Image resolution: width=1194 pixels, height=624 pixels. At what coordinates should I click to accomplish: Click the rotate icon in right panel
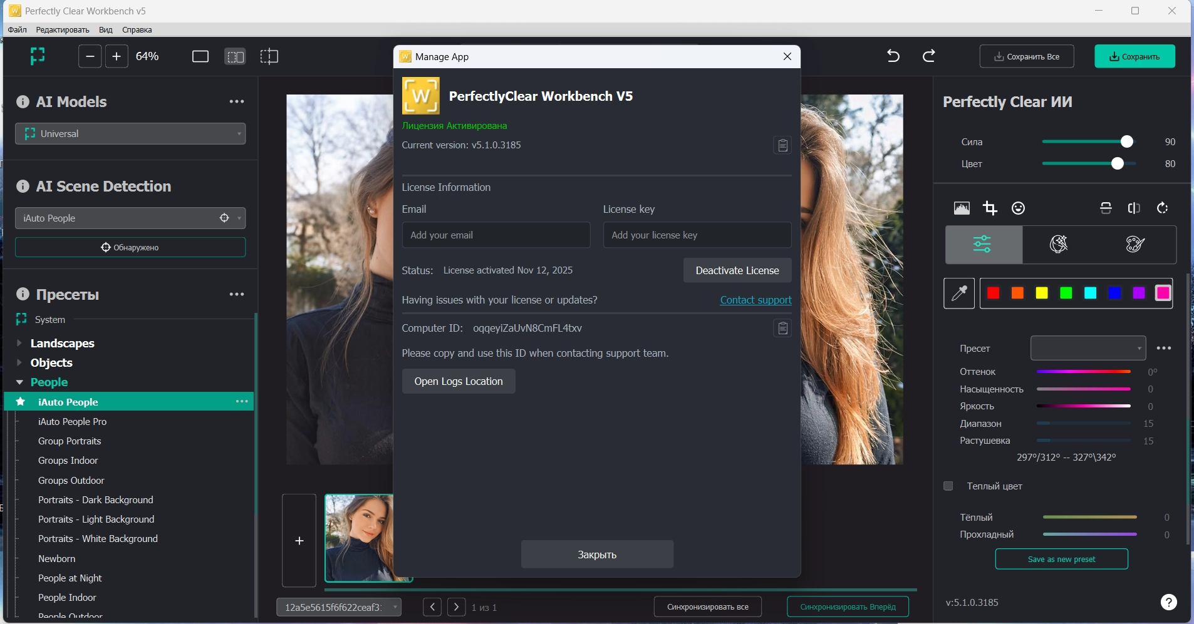click(x=1163, y=208)
